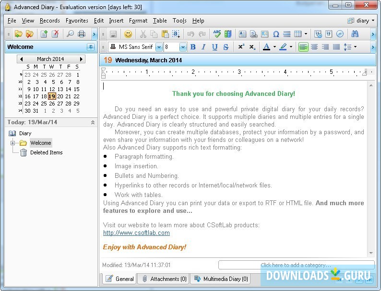Click the scissors cut icon
Screen dimensions: 381x291
pyautogui.click(x=143, y=34)
